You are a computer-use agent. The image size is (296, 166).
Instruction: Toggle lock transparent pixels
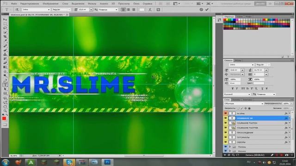point(238,108)
